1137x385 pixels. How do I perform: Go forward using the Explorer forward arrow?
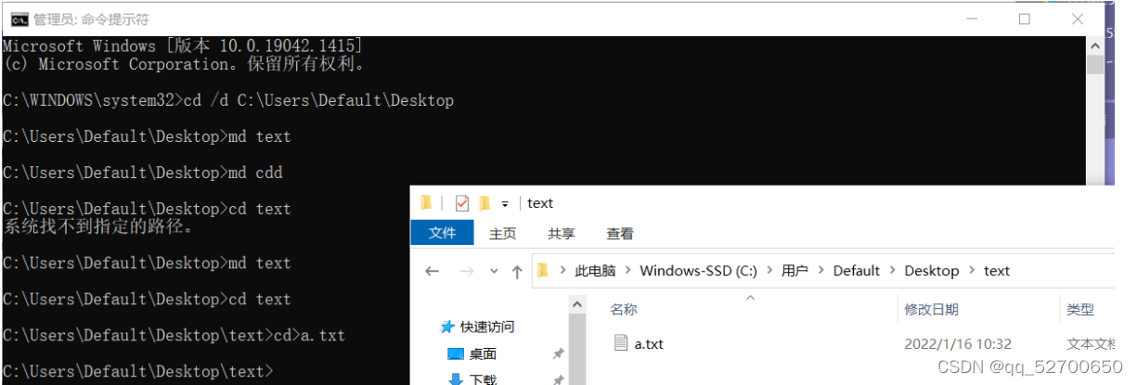tap(467, 272)
